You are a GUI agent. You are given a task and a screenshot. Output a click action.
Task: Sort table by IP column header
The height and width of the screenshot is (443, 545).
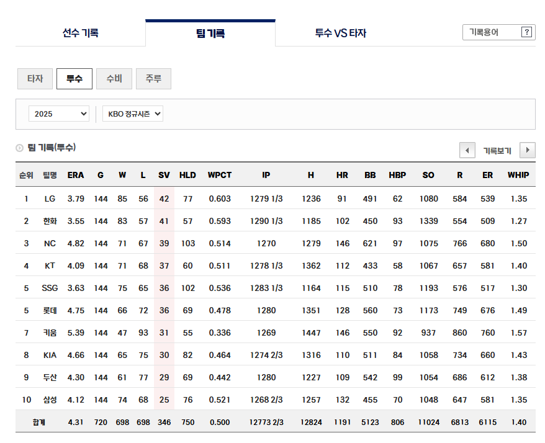(266, 175)
